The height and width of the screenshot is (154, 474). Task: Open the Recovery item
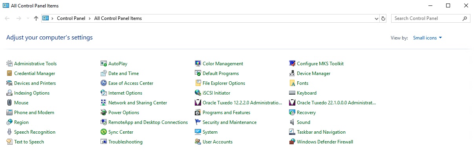point(306,113)
